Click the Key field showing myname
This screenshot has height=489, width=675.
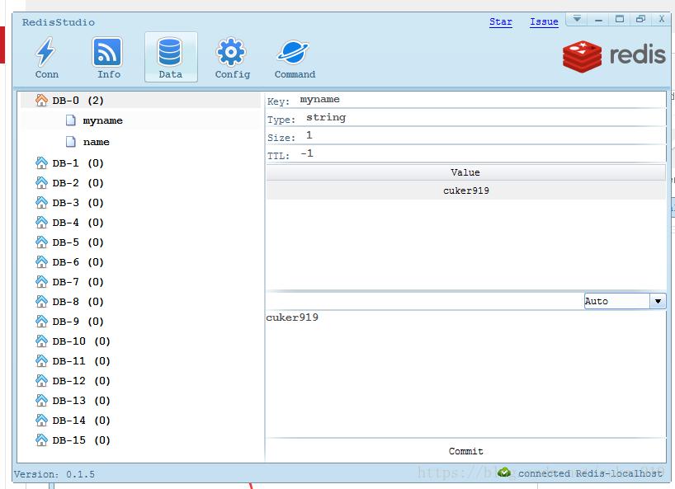[482, 99]
